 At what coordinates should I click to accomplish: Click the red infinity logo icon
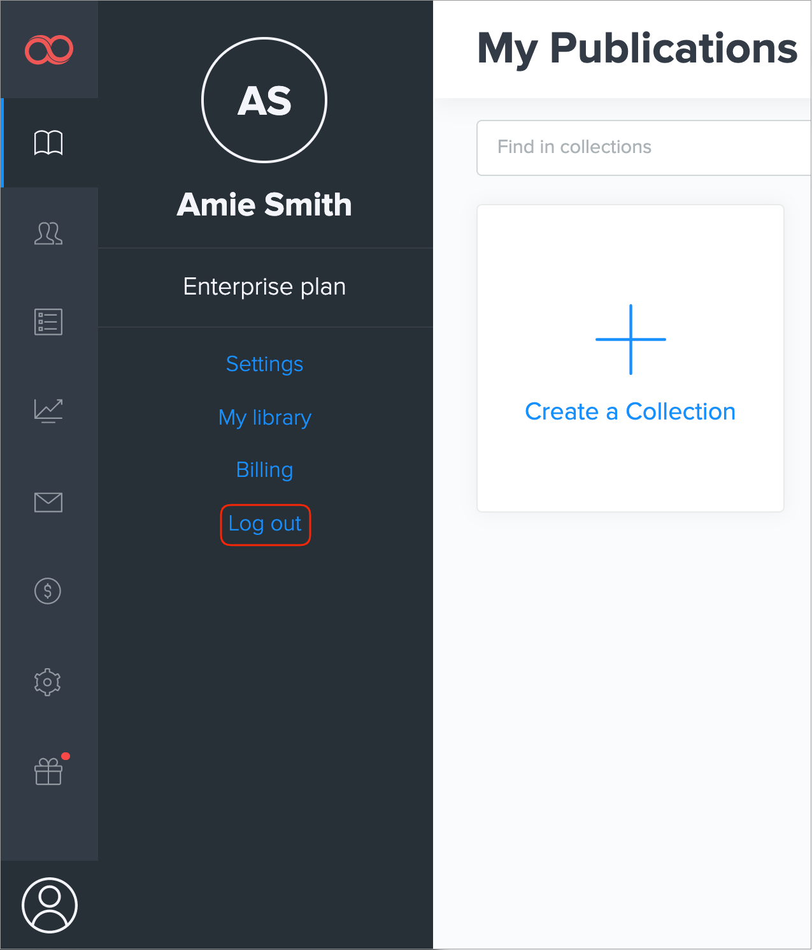pos(49,50)
